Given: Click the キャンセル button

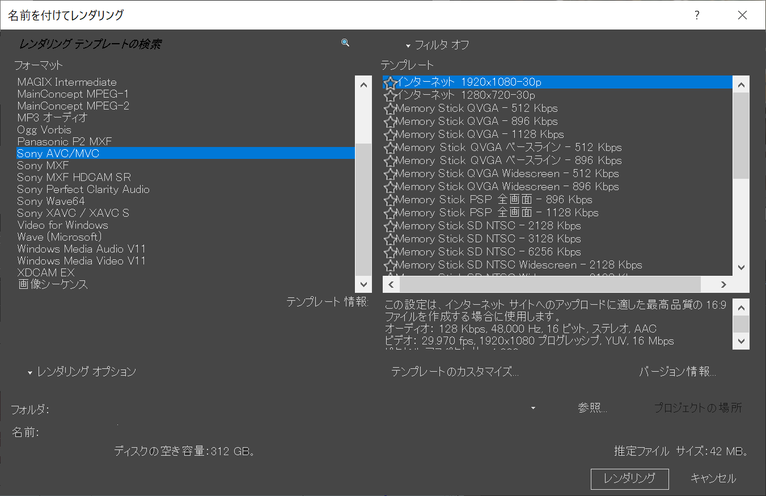Looking at the screenshot, I should [x=713, y=478].
